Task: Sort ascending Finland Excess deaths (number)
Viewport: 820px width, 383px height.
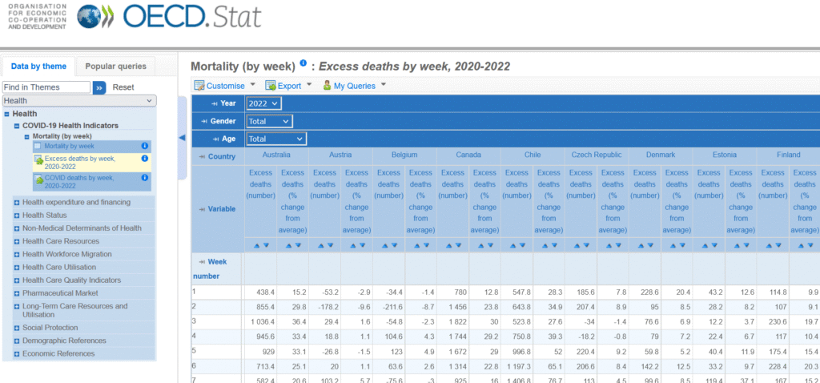Action: [769, 245]
